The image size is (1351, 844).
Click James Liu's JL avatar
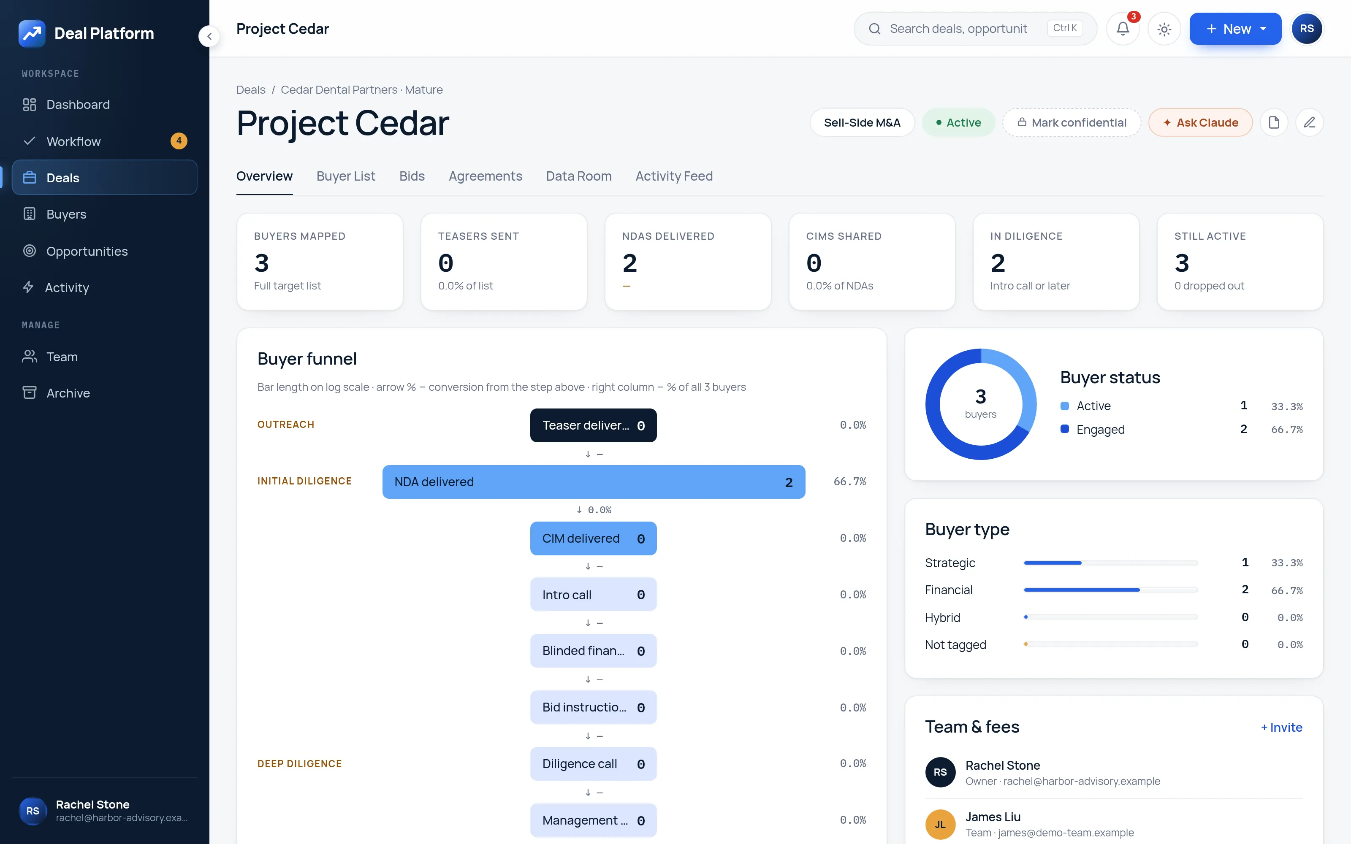[x=940, y=825]
